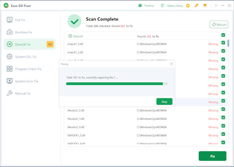
Task: Click the orange badge beside the account name
Action: tap(188, 5)
